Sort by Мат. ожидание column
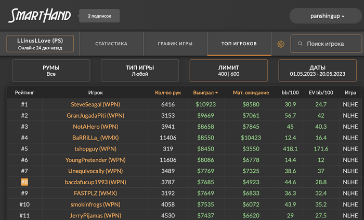 click(251, 93)
